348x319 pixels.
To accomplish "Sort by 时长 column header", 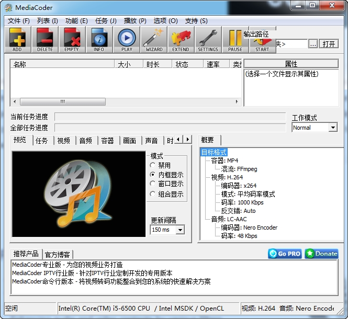I will (158, 64).
